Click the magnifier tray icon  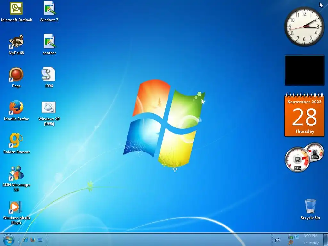pyautogui.click(x=290, y=243)
